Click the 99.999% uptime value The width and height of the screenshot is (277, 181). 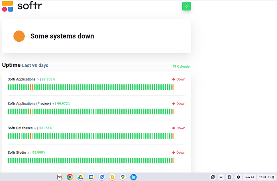click(39, 153)
